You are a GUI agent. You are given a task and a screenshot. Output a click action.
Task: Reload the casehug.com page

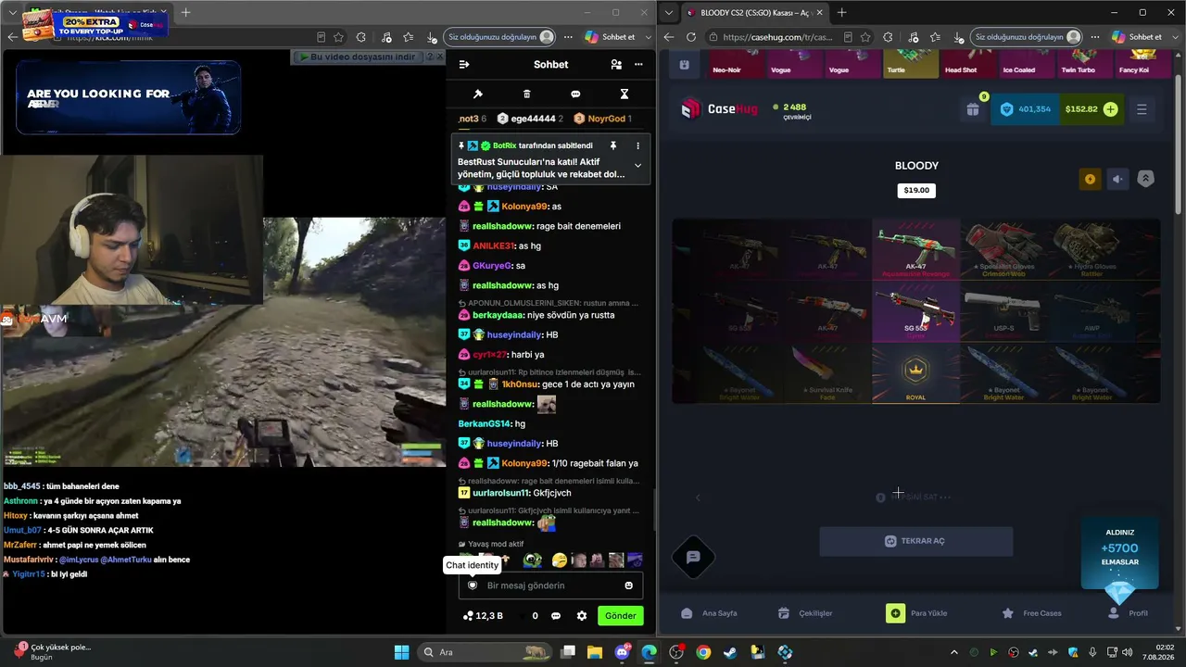[x=690, y=37]
